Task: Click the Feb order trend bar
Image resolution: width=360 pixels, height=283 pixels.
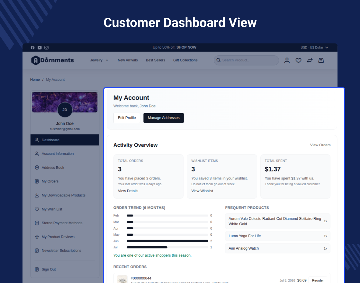Action: coord(167,215)
